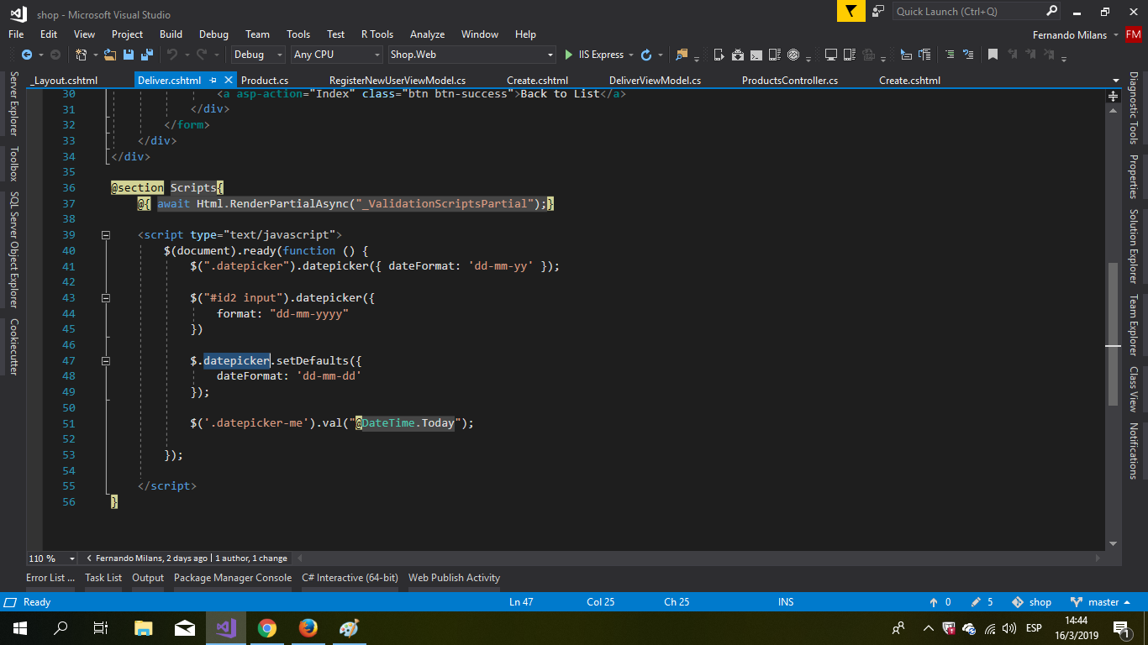Click the Navigate Backward arrow icon
The height and width of the screenshot is (645, 1148).
point(26,55)
